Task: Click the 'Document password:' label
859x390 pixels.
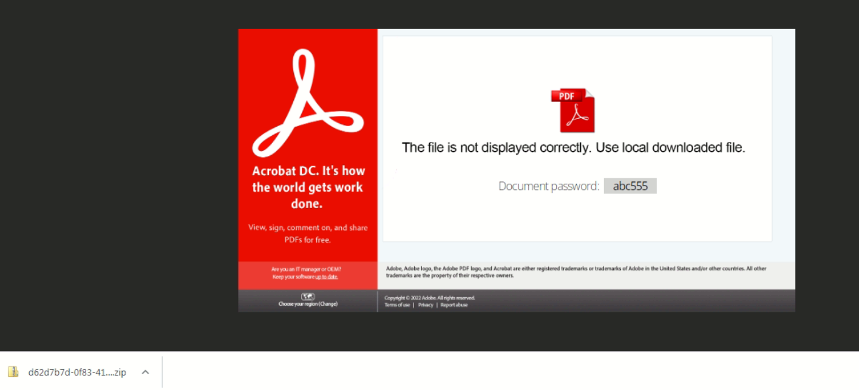Action: pyautogui.click(x=549, y=186)
